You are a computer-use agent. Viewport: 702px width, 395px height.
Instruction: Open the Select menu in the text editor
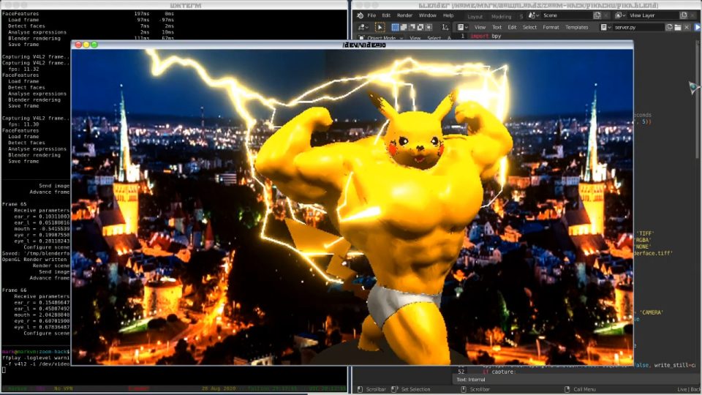(529, 27)
